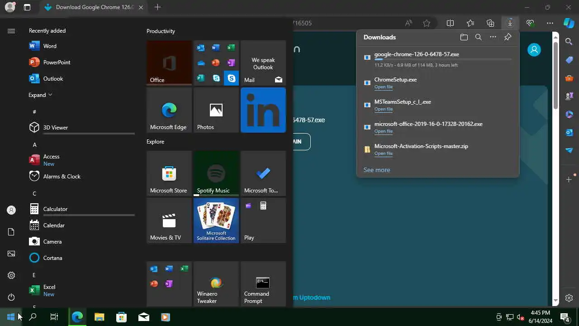This screenshot has width=579, height=326.
Task: Click download progress bar for google-chrome
Action: coord(443,59)
